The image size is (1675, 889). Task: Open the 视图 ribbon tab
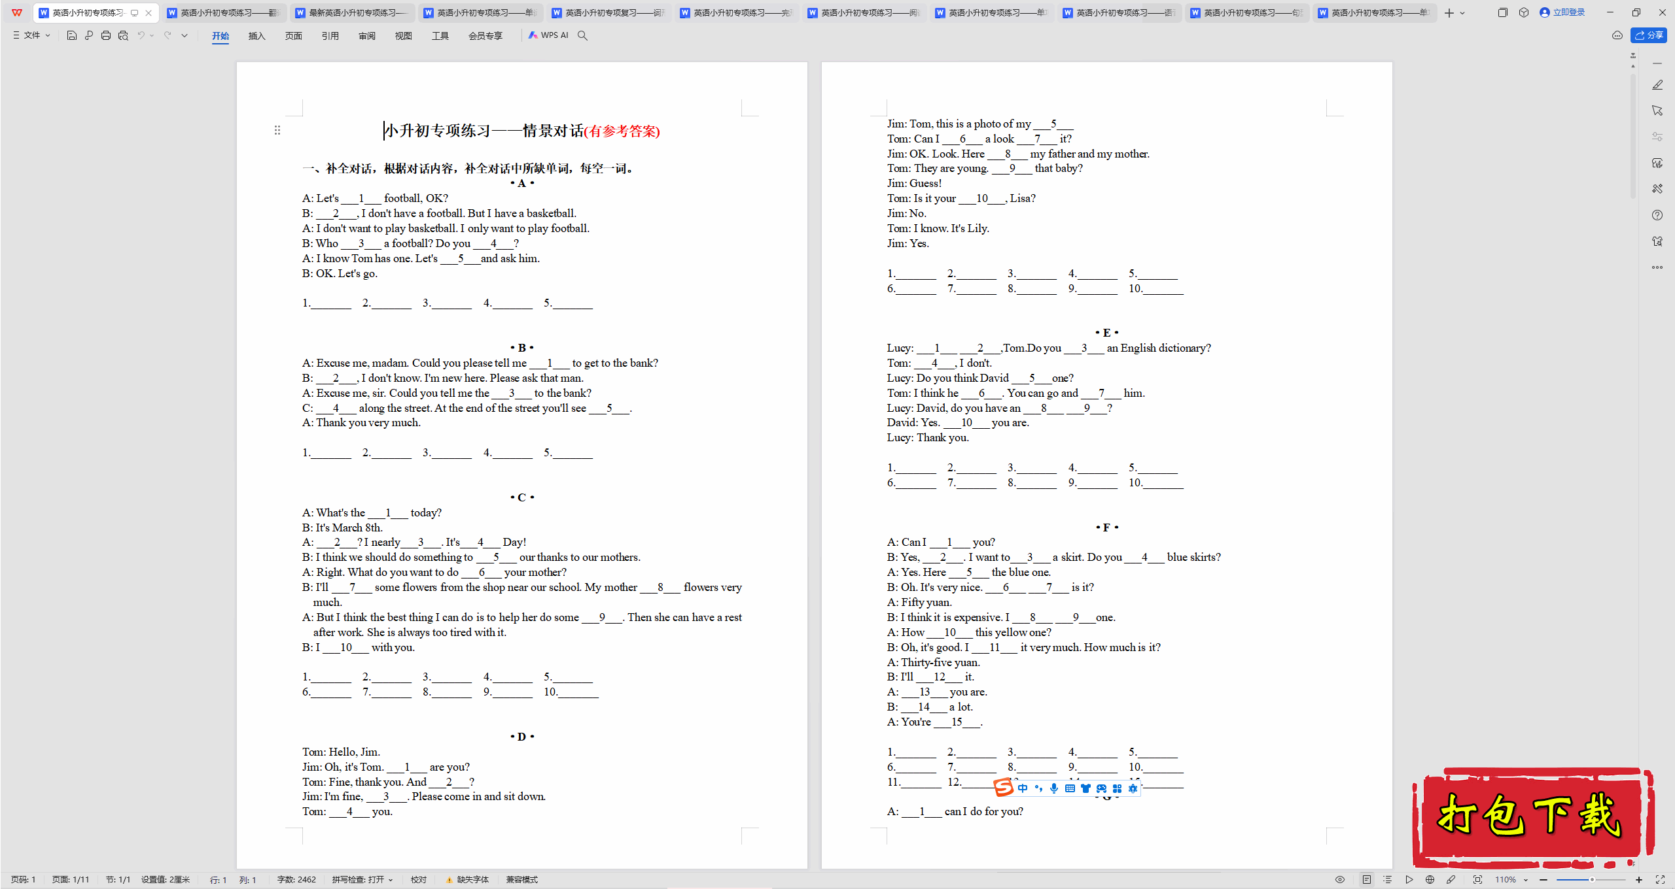(404, 36)
